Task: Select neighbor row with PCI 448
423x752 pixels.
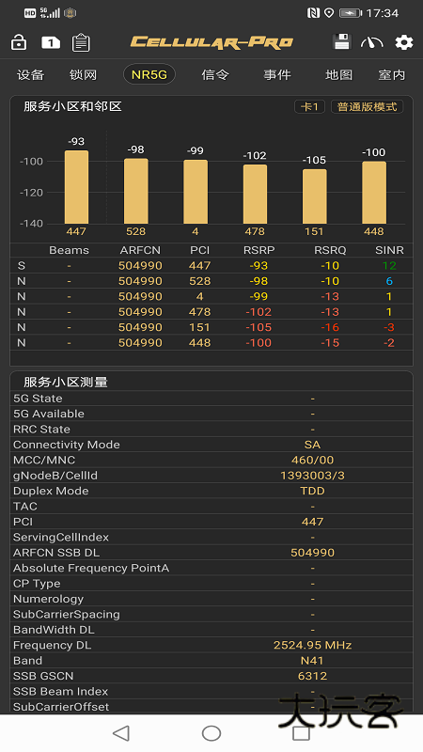Action: (211, 342)
